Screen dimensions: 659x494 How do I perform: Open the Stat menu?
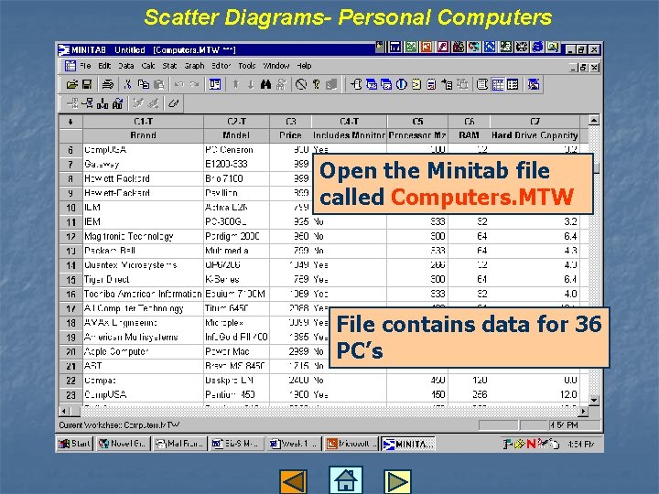169,66
